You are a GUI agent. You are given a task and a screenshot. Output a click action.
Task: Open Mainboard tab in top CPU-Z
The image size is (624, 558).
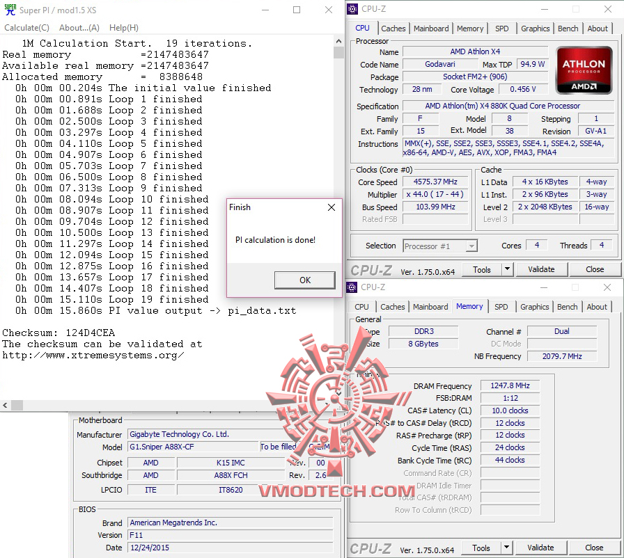coord(431,29)
